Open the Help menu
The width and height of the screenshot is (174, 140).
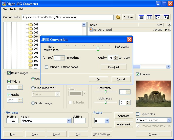[x=22, y=9]
